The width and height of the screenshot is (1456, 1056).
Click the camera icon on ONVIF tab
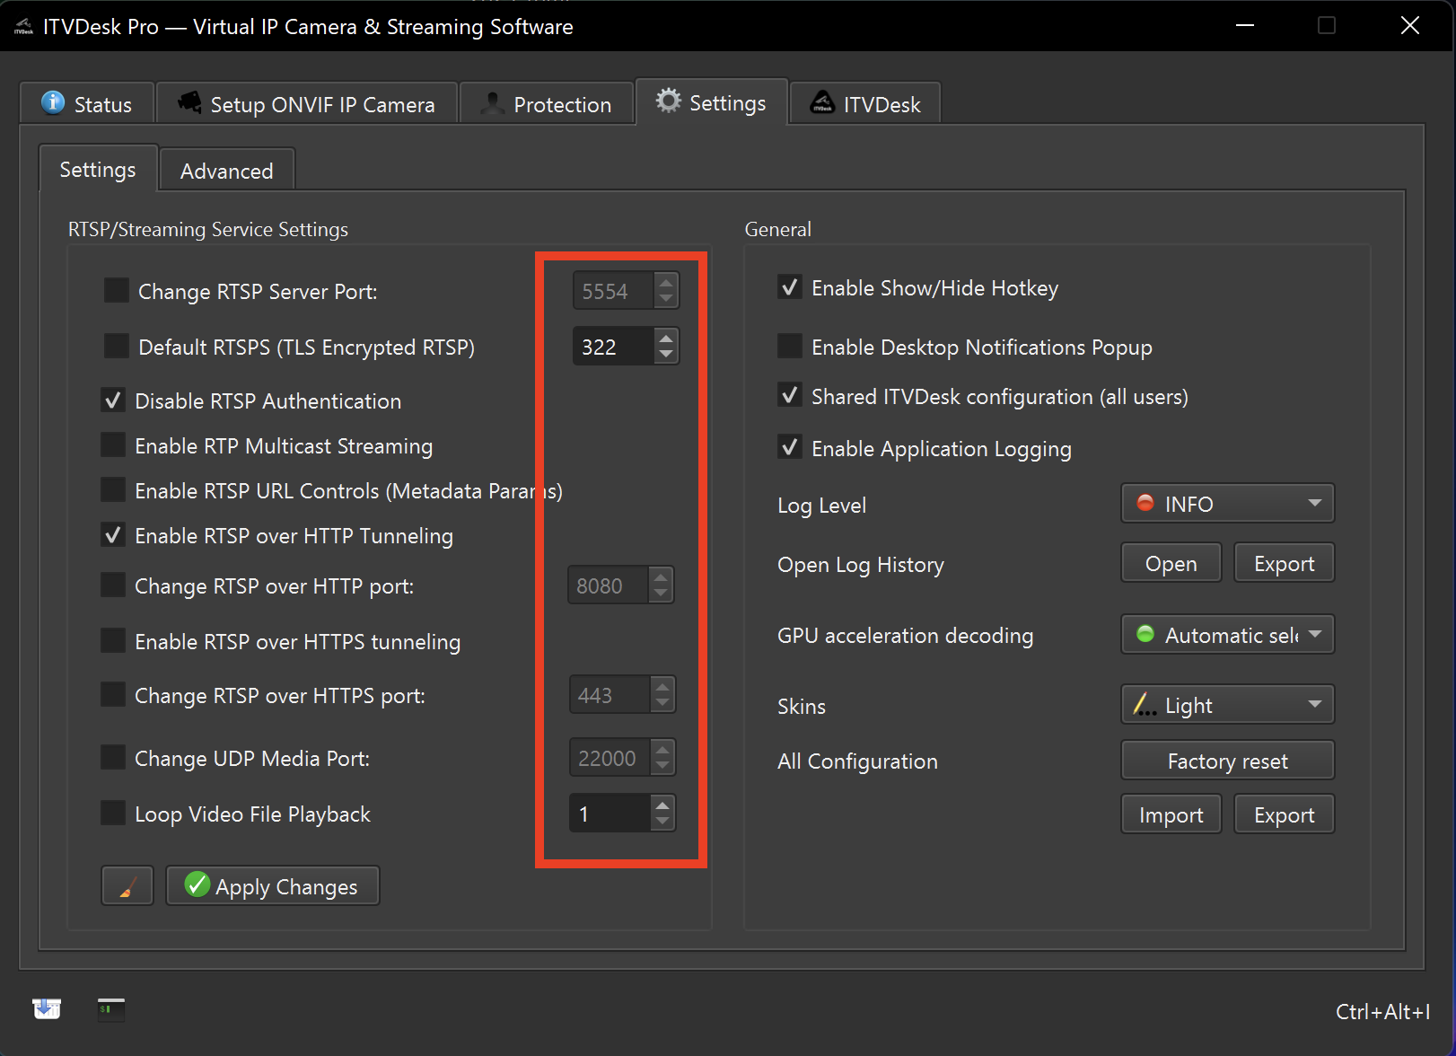click(189, 103)
